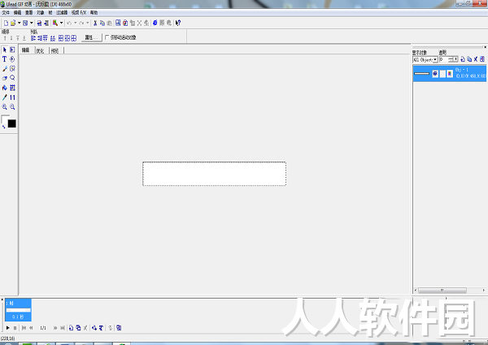The height and width of the screenshot is (345, 488).
Task: Switch to the 编辑 (Edit) workspace tab
Action: [x=25, y=50]
